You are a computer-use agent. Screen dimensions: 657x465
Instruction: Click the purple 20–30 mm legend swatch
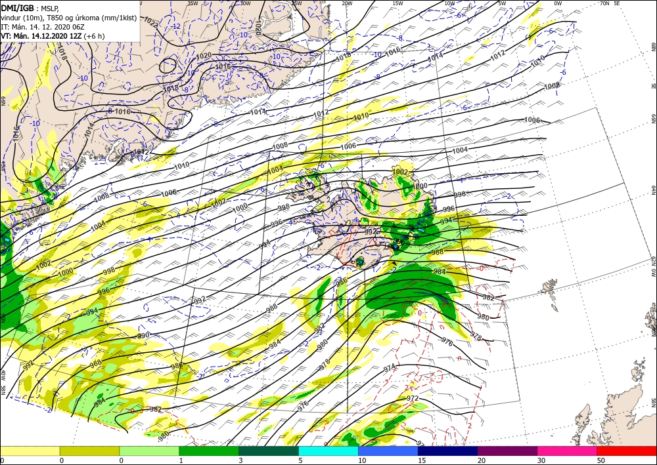click(x=507, y=451)
